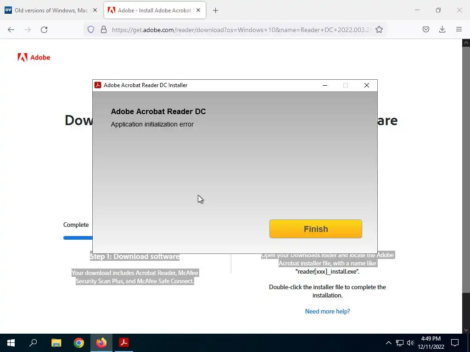Screen dimensions: 470x352
Task: Save page to Pocket
Action: click(x=426, y=29)
